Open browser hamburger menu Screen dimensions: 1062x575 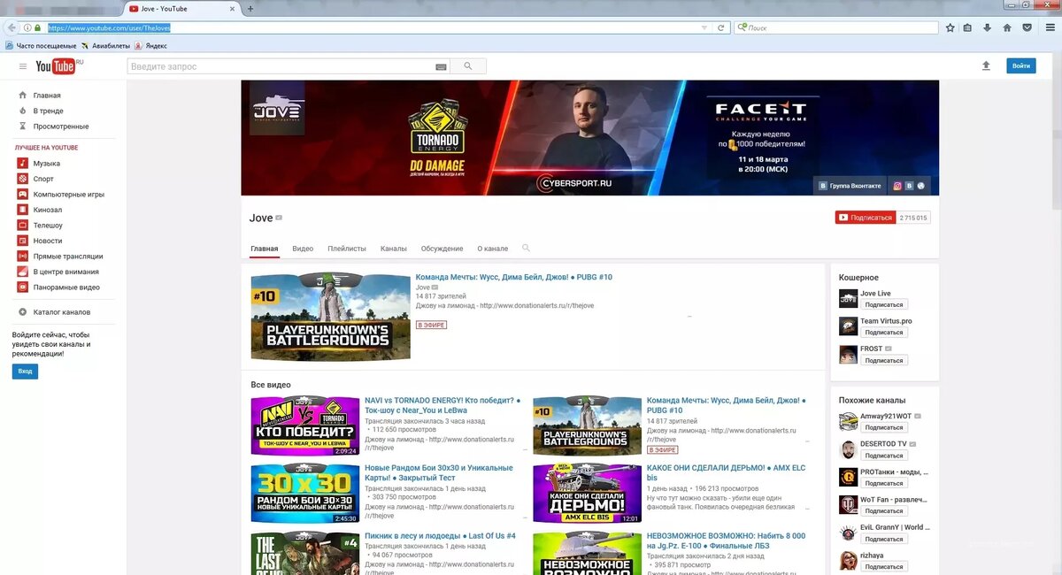click(x=1049, y=27)
